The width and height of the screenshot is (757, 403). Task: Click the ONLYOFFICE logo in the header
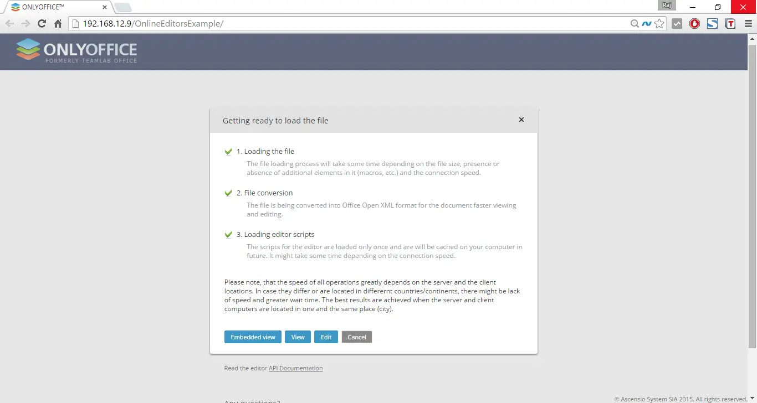[76, 51]
